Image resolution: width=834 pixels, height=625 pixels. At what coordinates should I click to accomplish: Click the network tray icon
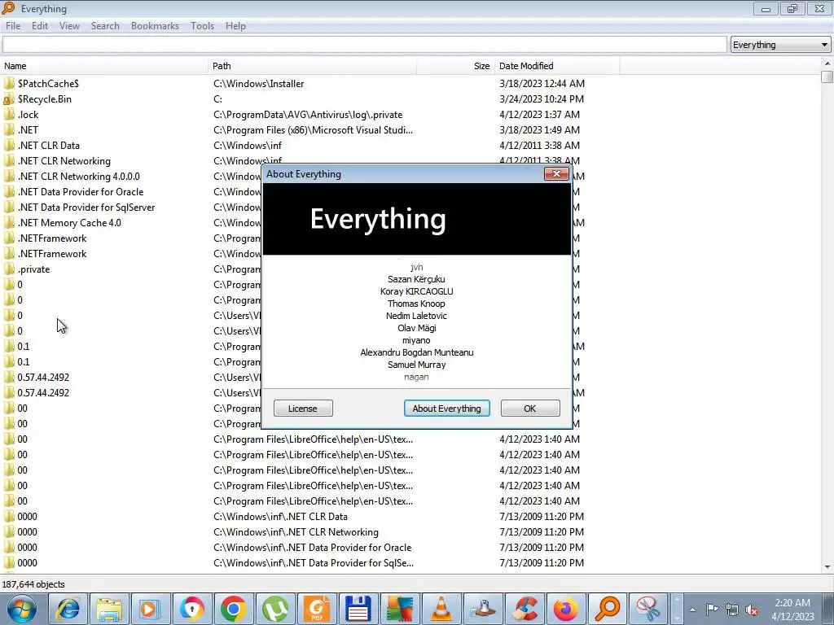coord(732,610)
